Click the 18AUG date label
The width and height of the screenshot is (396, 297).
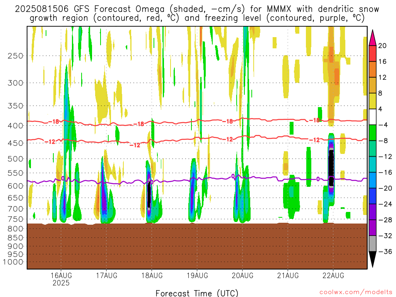pos(152,275)
